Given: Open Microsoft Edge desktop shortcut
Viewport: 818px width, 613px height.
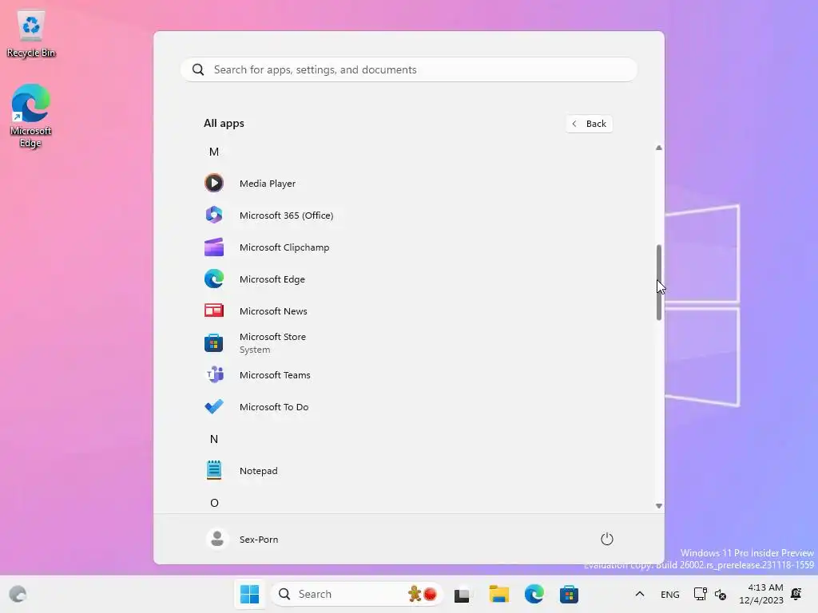Looking at the screenshot, I should (x=31, y=116).
